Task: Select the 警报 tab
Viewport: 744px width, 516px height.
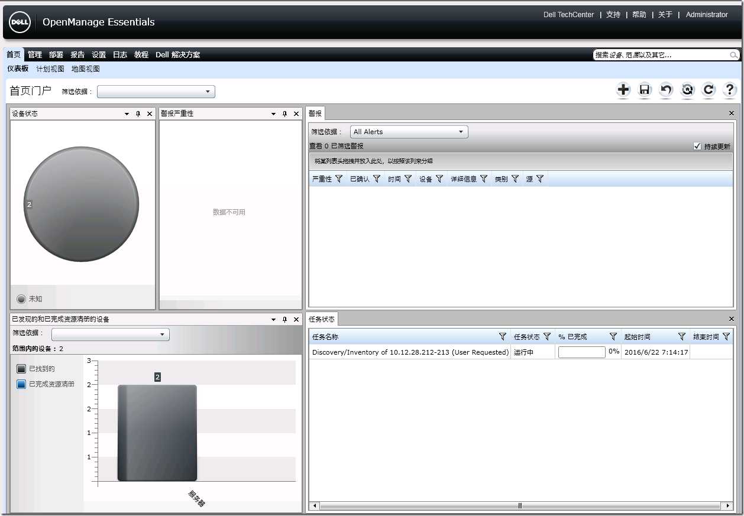Action: pyautogui.click(x=315, y=113)
